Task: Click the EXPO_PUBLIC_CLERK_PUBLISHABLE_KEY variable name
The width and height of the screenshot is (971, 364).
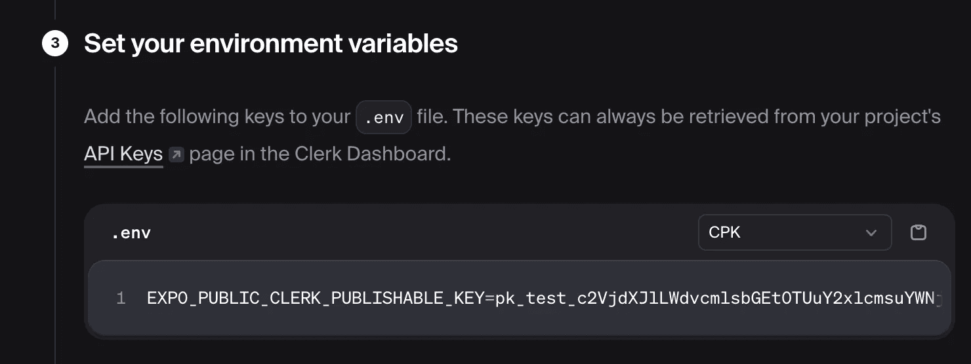Action: [x=315, y=299]
